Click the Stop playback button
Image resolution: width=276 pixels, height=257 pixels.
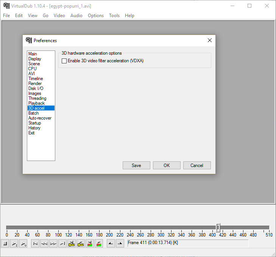click(5, 244)
